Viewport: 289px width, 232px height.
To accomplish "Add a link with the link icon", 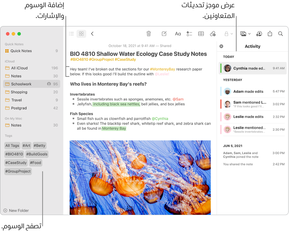I will point(213,34).
